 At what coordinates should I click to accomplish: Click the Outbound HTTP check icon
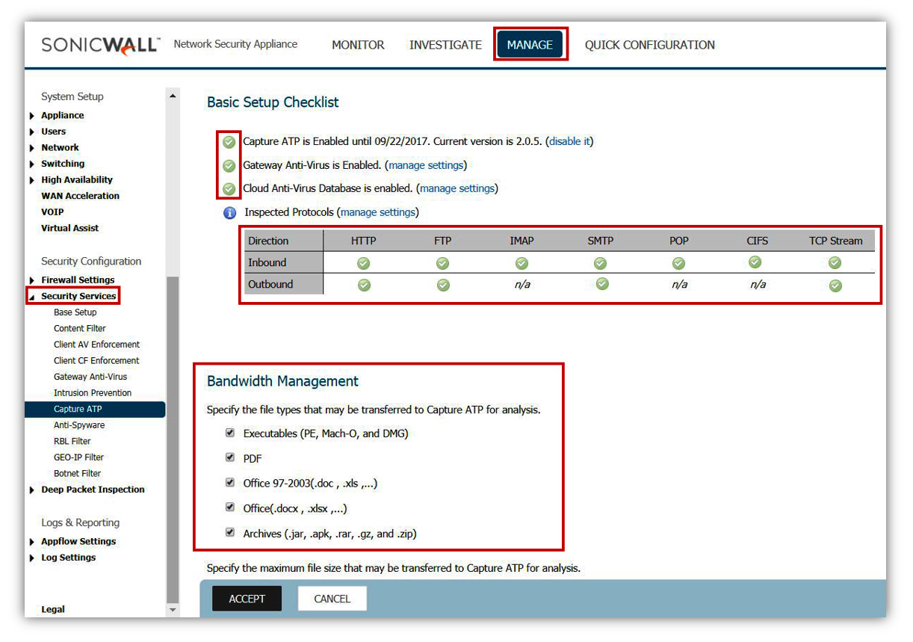click(364, 285)
